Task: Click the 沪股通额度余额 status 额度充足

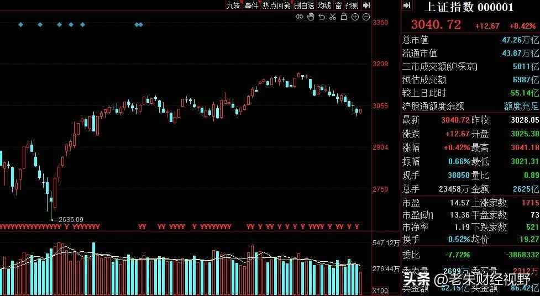Action: (521, 106)
